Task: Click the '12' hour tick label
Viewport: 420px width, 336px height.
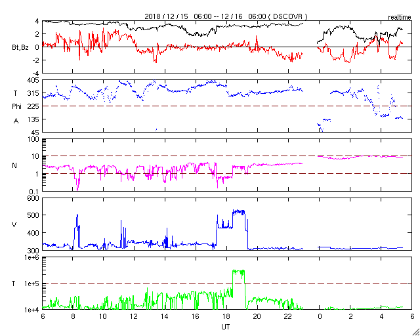Action: click(134, 316)
